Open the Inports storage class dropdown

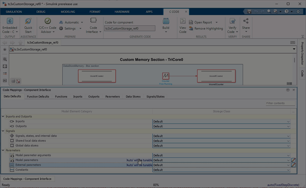[288, 122]
